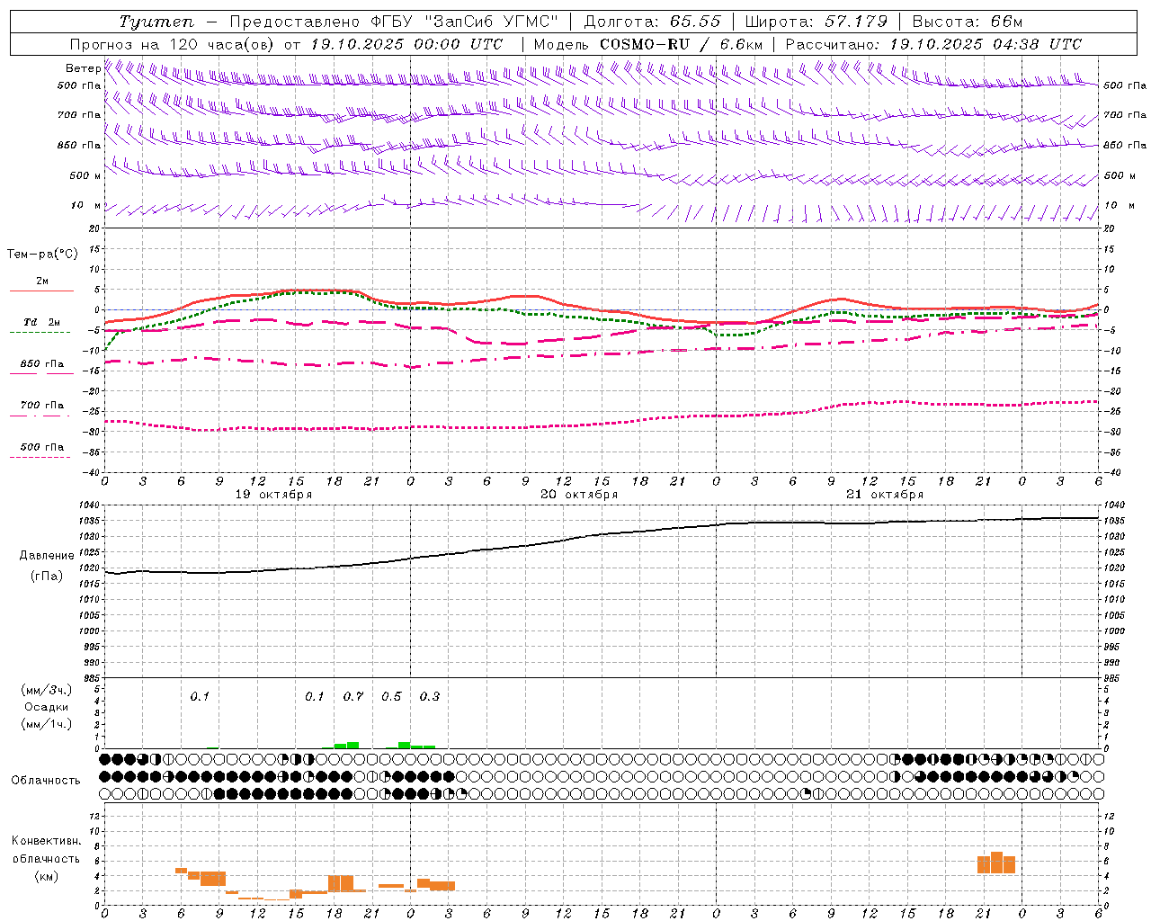This screenshot has width=1151, height=921.
Task: Select the 0.5 precipitation amount
Action: (x=391, y=697)
